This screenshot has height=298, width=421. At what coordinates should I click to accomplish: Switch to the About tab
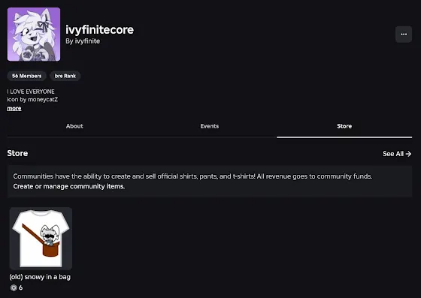74,126
